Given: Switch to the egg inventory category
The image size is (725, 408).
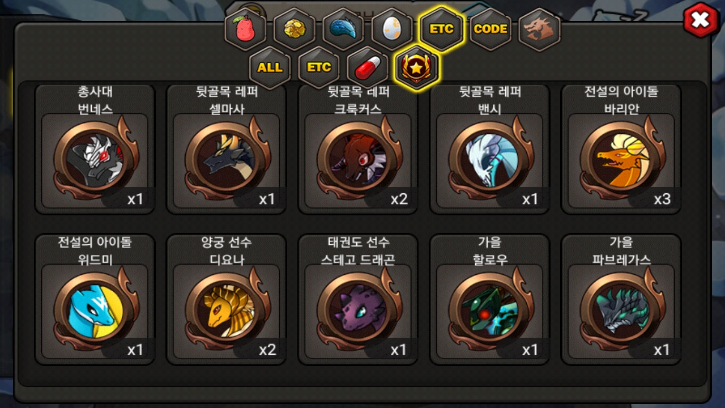Looking at the screenshot, I should 392,29.
